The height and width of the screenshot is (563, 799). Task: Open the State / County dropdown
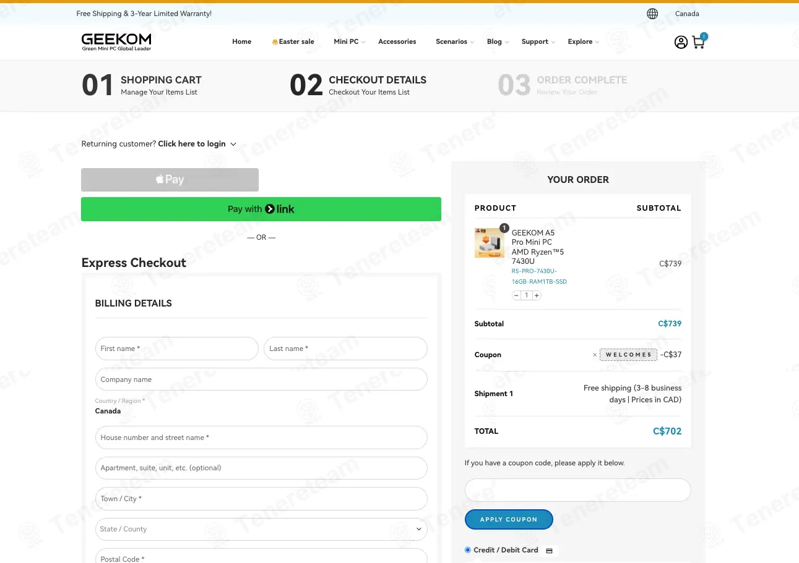point(261,529)
